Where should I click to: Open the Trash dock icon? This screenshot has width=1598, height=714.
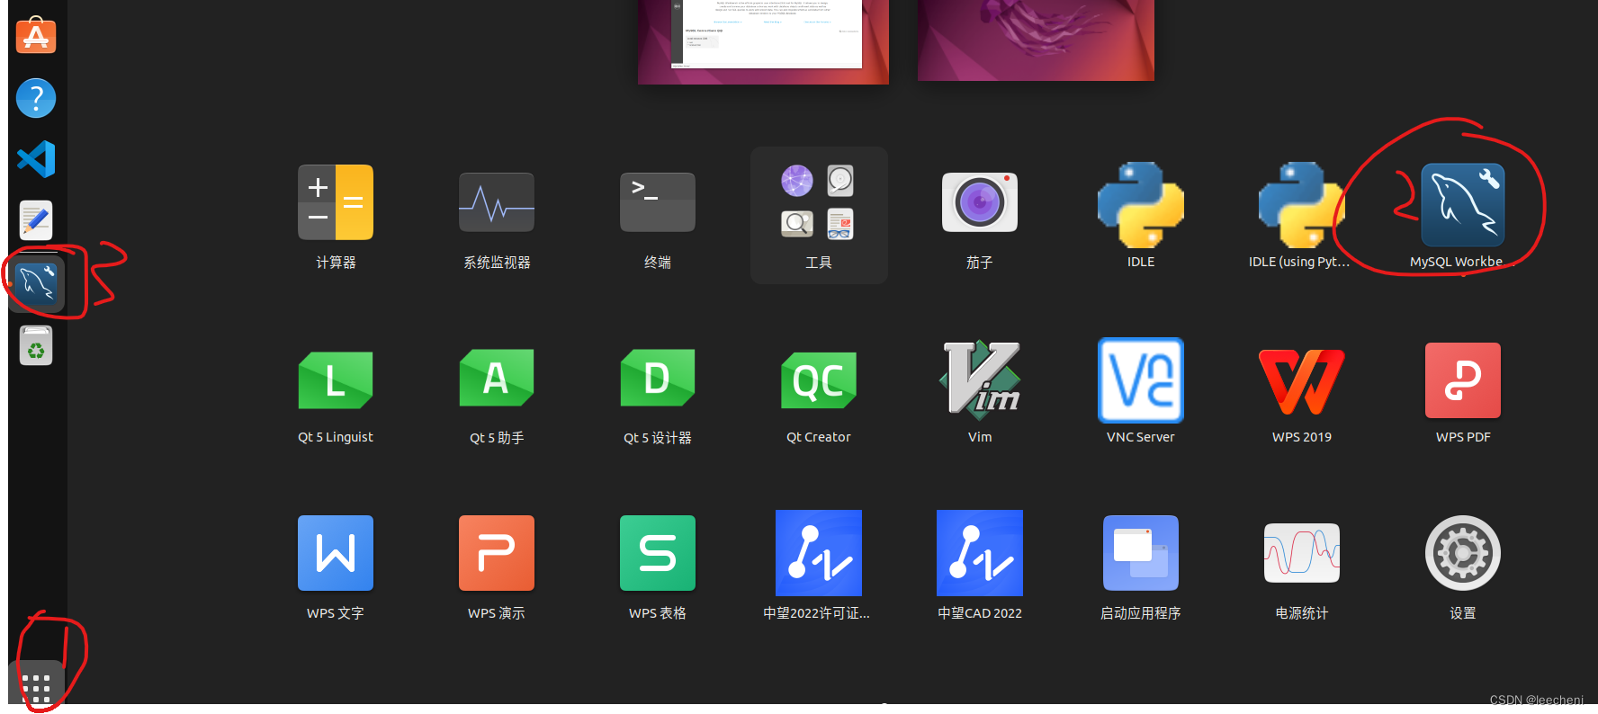[x=36, y=345]
